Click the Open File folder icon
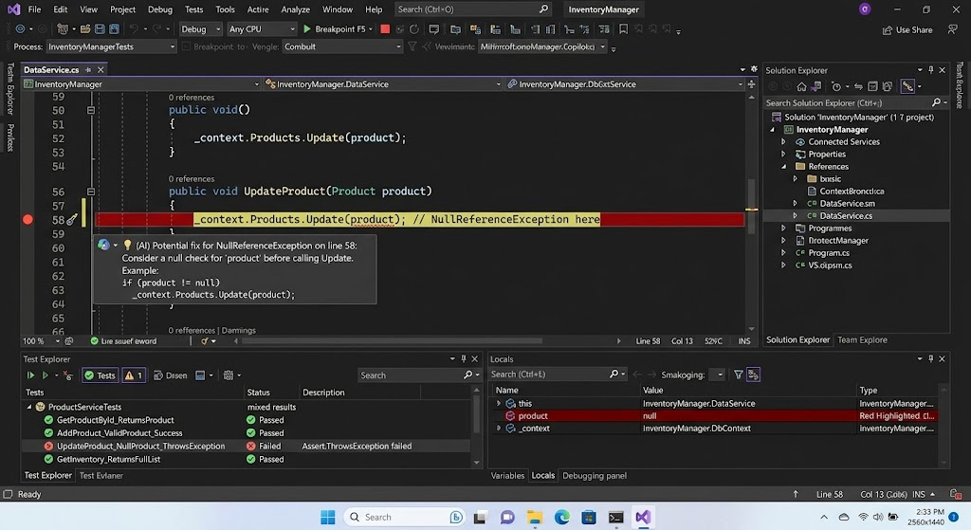 tap(85, 29)
